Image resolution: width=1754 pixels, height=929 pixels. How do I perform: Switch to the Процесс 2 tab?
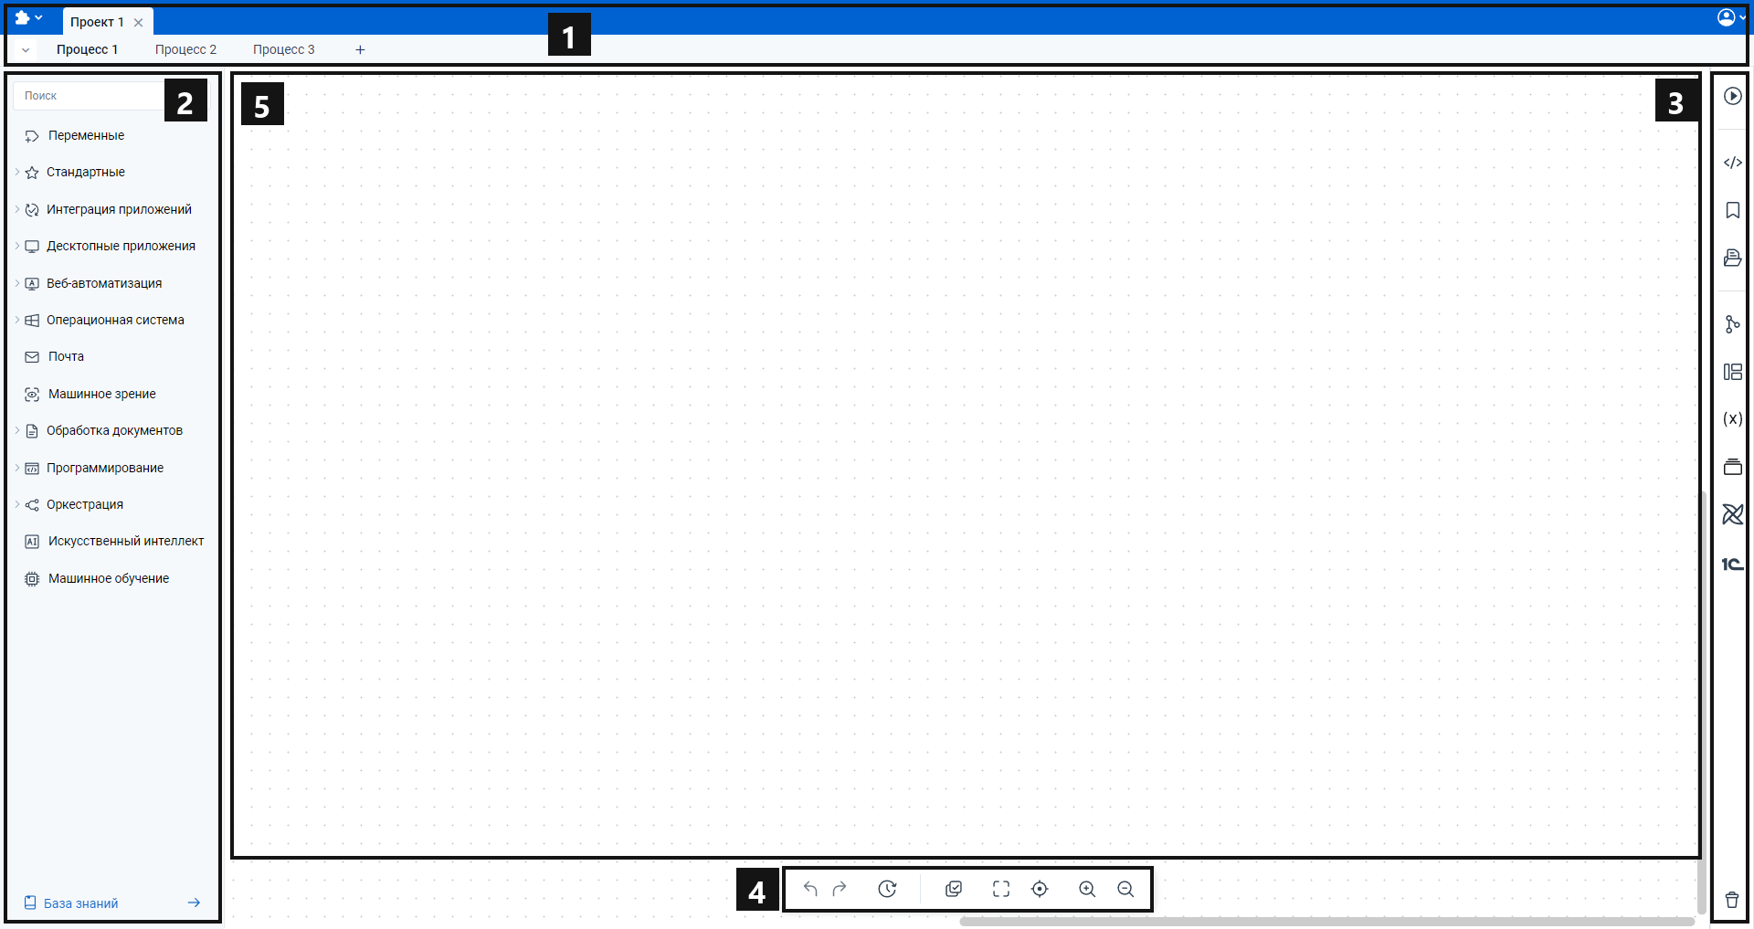185,49
